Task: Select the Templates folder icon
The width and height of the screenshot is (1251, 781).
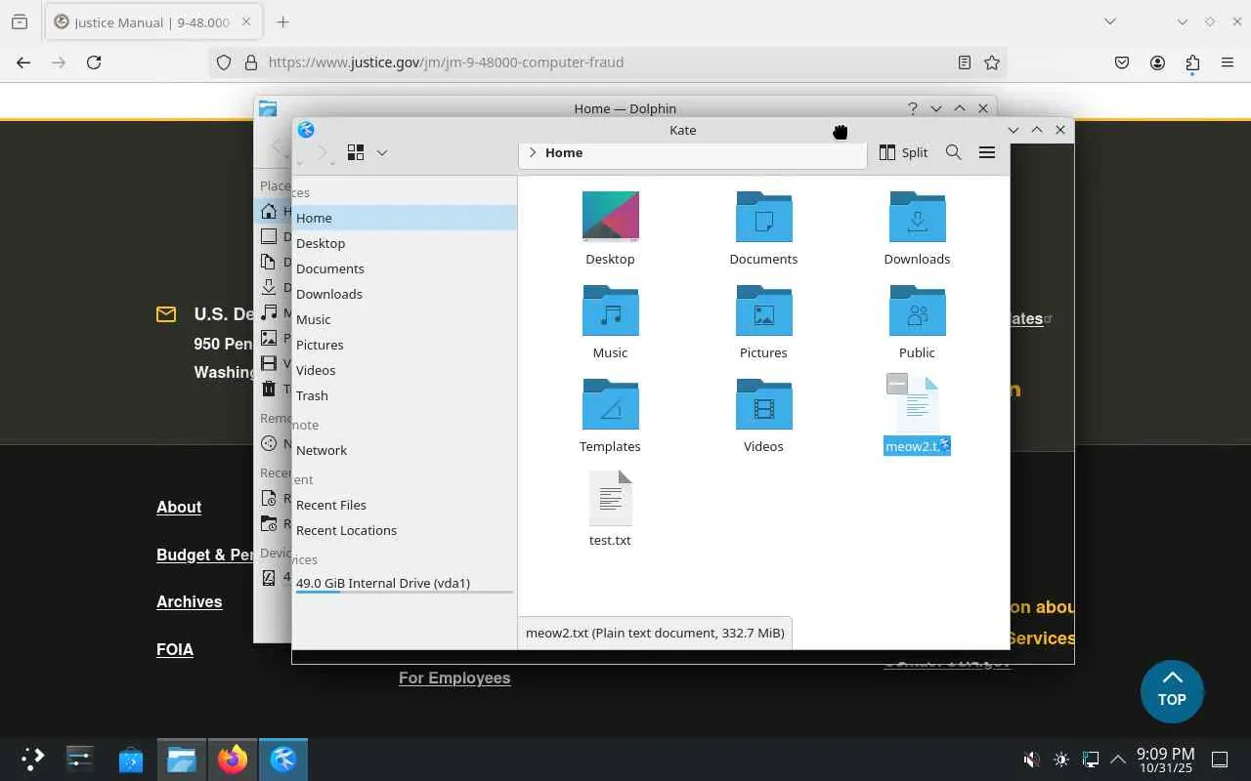Action: (610, 403)
